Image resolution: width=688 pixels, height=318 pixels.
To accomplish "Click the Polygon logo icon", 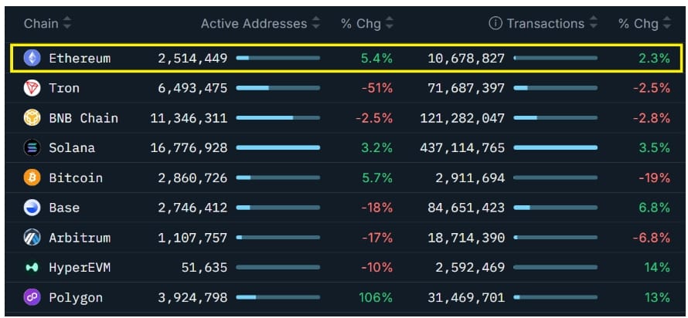I will (x=32, y=297).
